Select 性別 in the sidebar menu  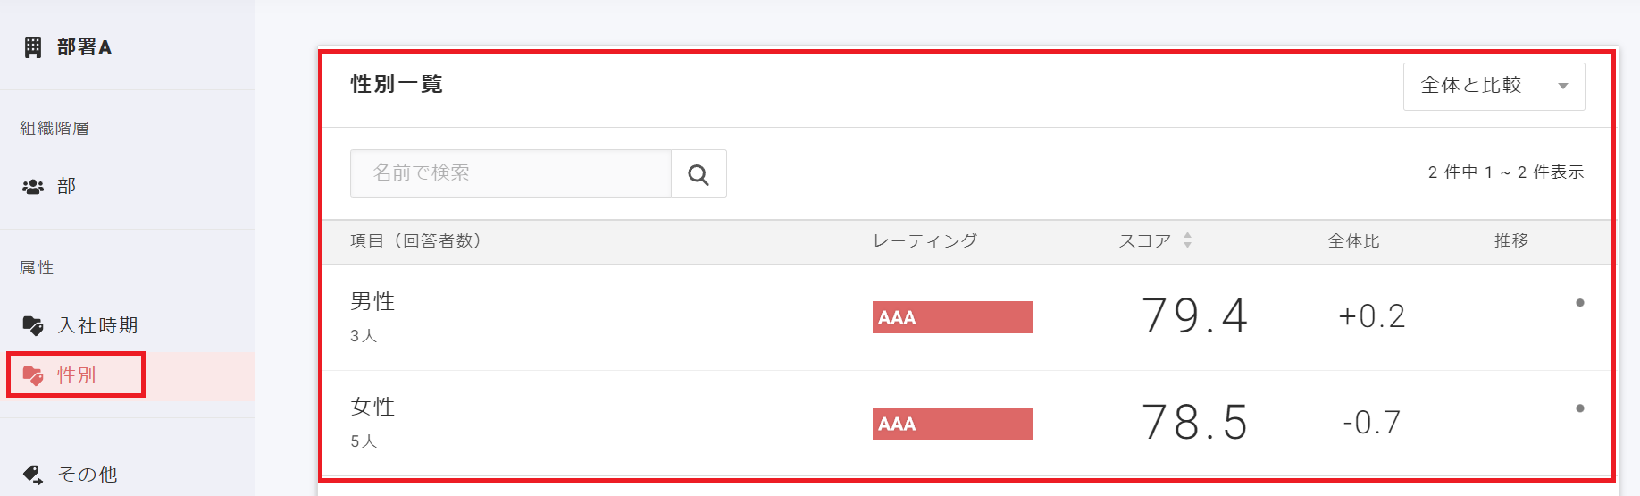click(77, 375)
